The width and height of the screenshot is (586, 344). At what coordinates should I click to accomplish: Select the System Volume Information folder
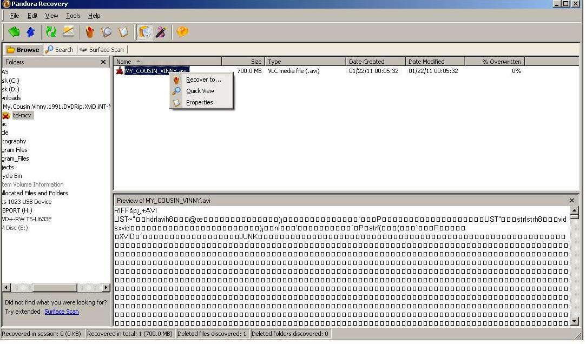(x=32, y=184)
